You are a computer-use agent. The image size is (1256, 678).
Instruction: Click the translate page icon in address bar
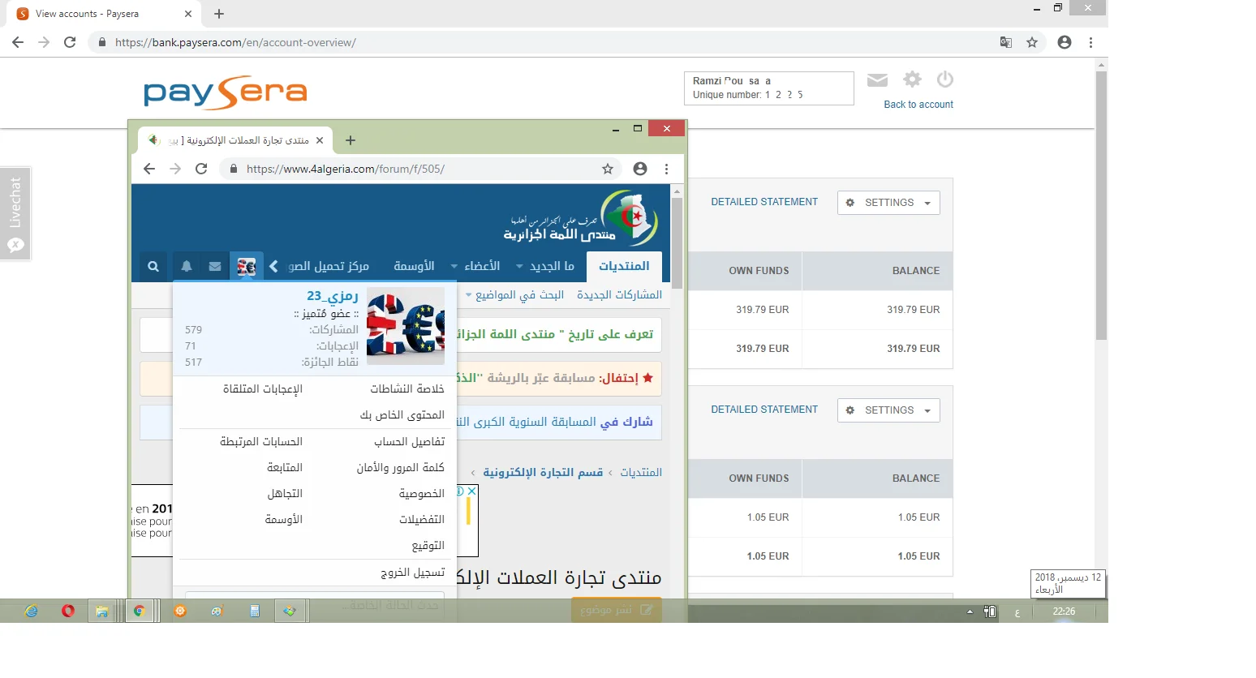(1006, 42)
